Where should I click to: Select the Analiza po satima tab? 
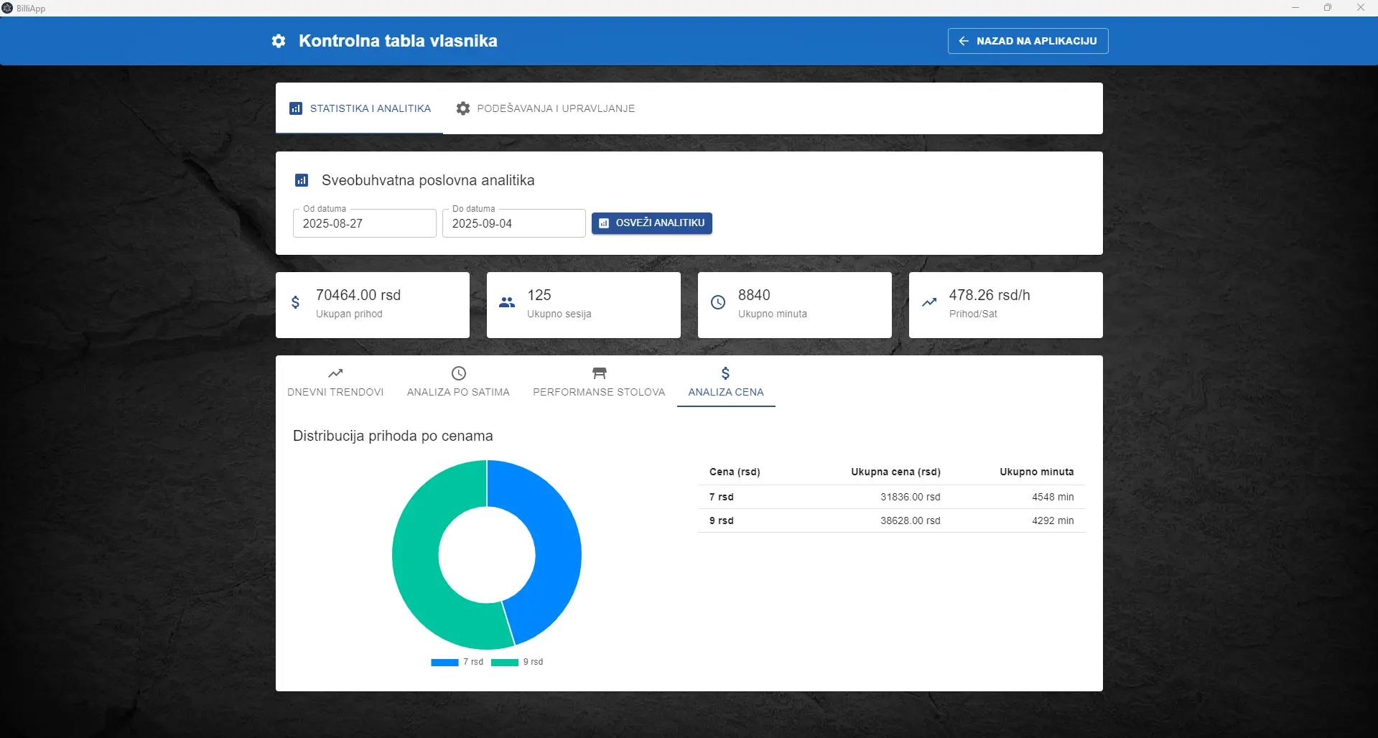pos(458,382)
